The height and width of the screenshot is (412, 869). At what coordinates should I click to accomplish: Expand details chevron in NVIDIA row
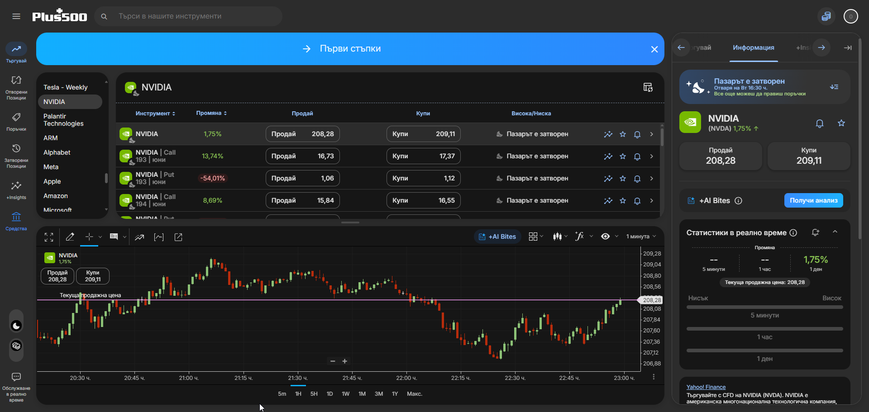pos(652,134)
